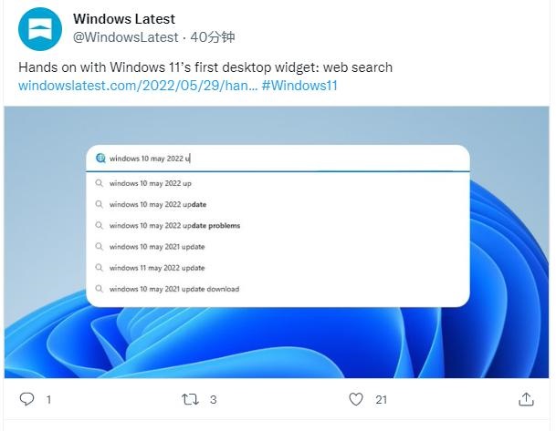Open the Windows Latest display name

click(x=124, y=18)
